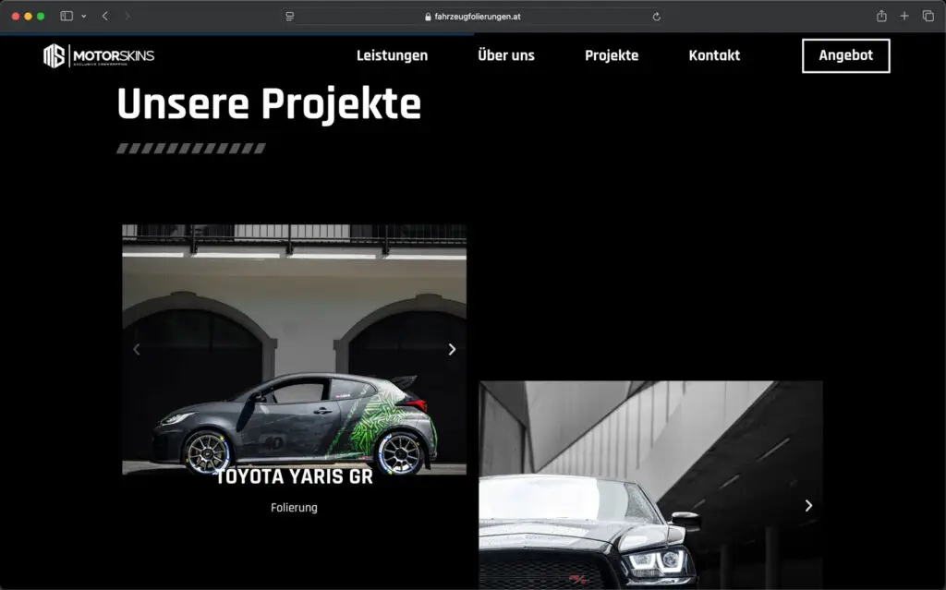Go back using the back arrow

click(x=104, y=16)
